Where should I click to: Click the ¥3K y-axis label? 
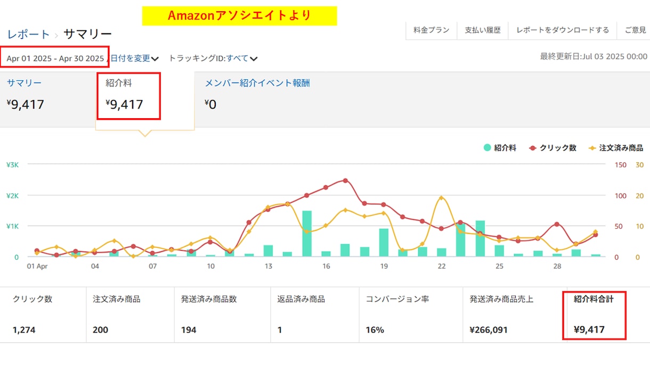click(12, 165)
